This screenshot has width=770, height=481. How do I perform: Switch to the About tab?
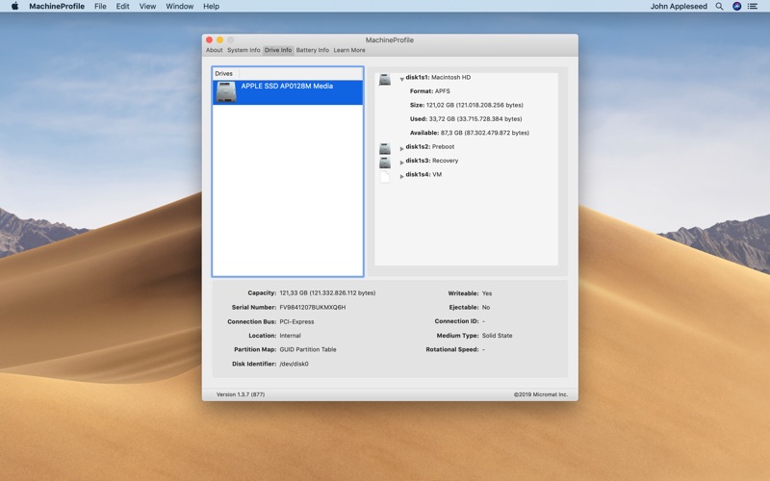coord(214,50)
